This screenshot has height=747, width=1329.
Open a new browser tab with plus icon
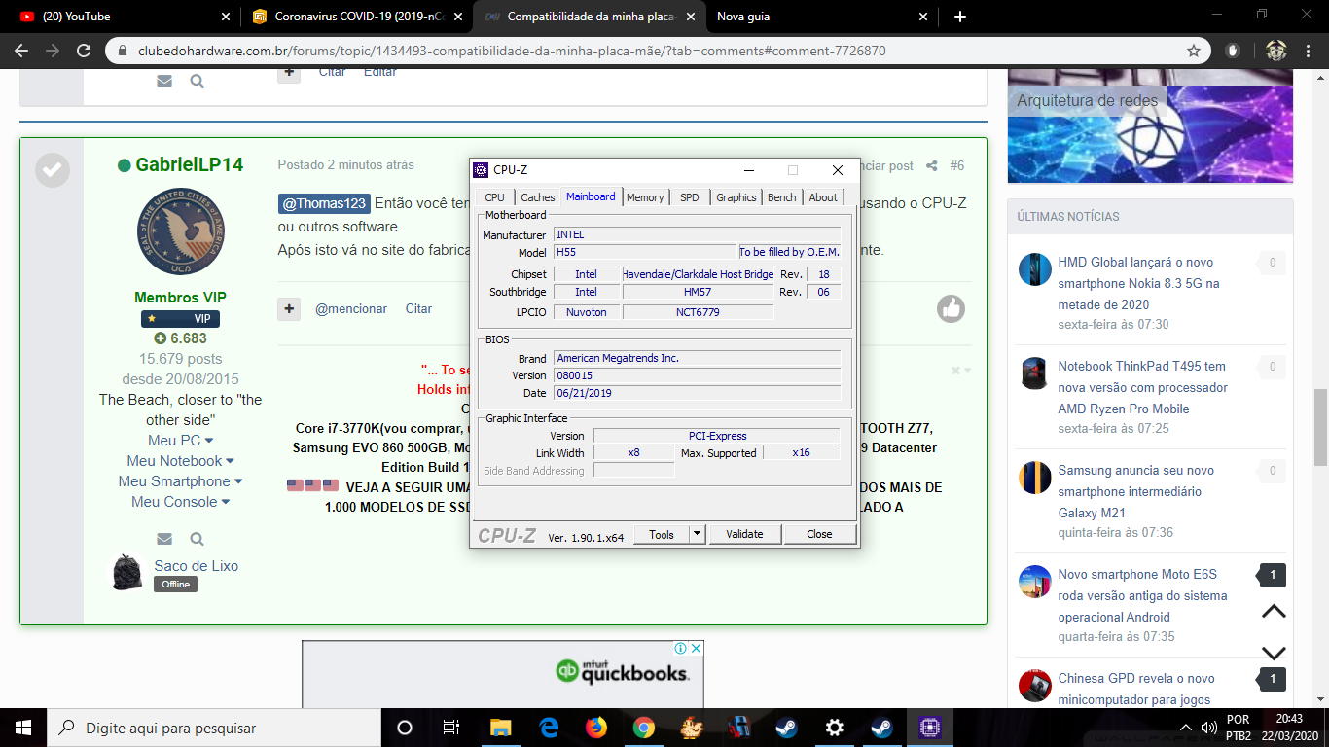[960, 17]
